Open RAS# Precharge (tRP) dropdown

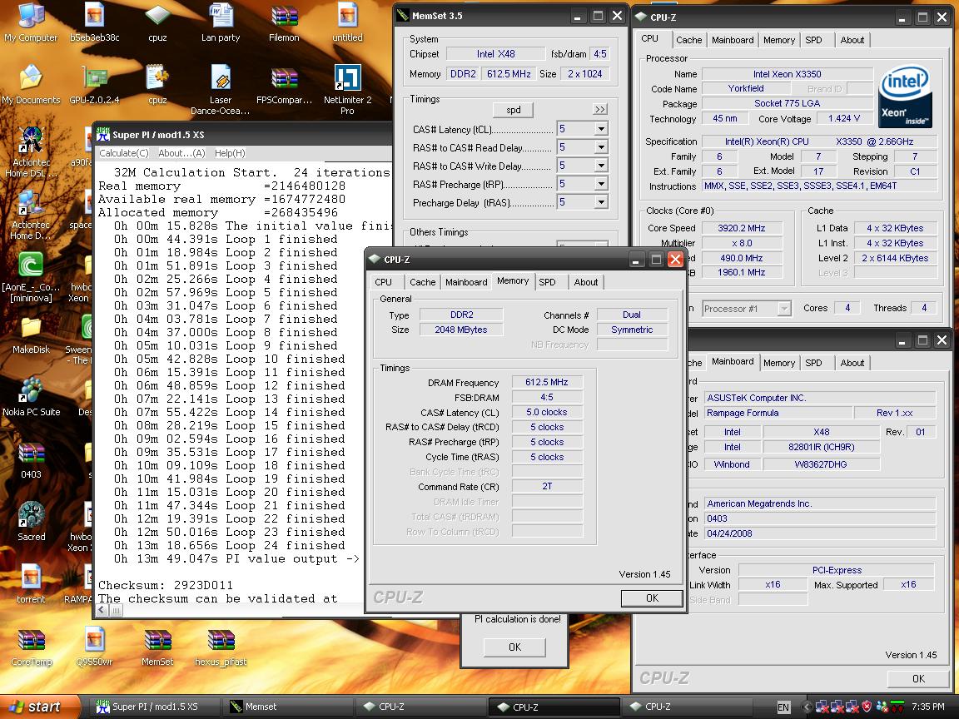(x=600, y=184)
